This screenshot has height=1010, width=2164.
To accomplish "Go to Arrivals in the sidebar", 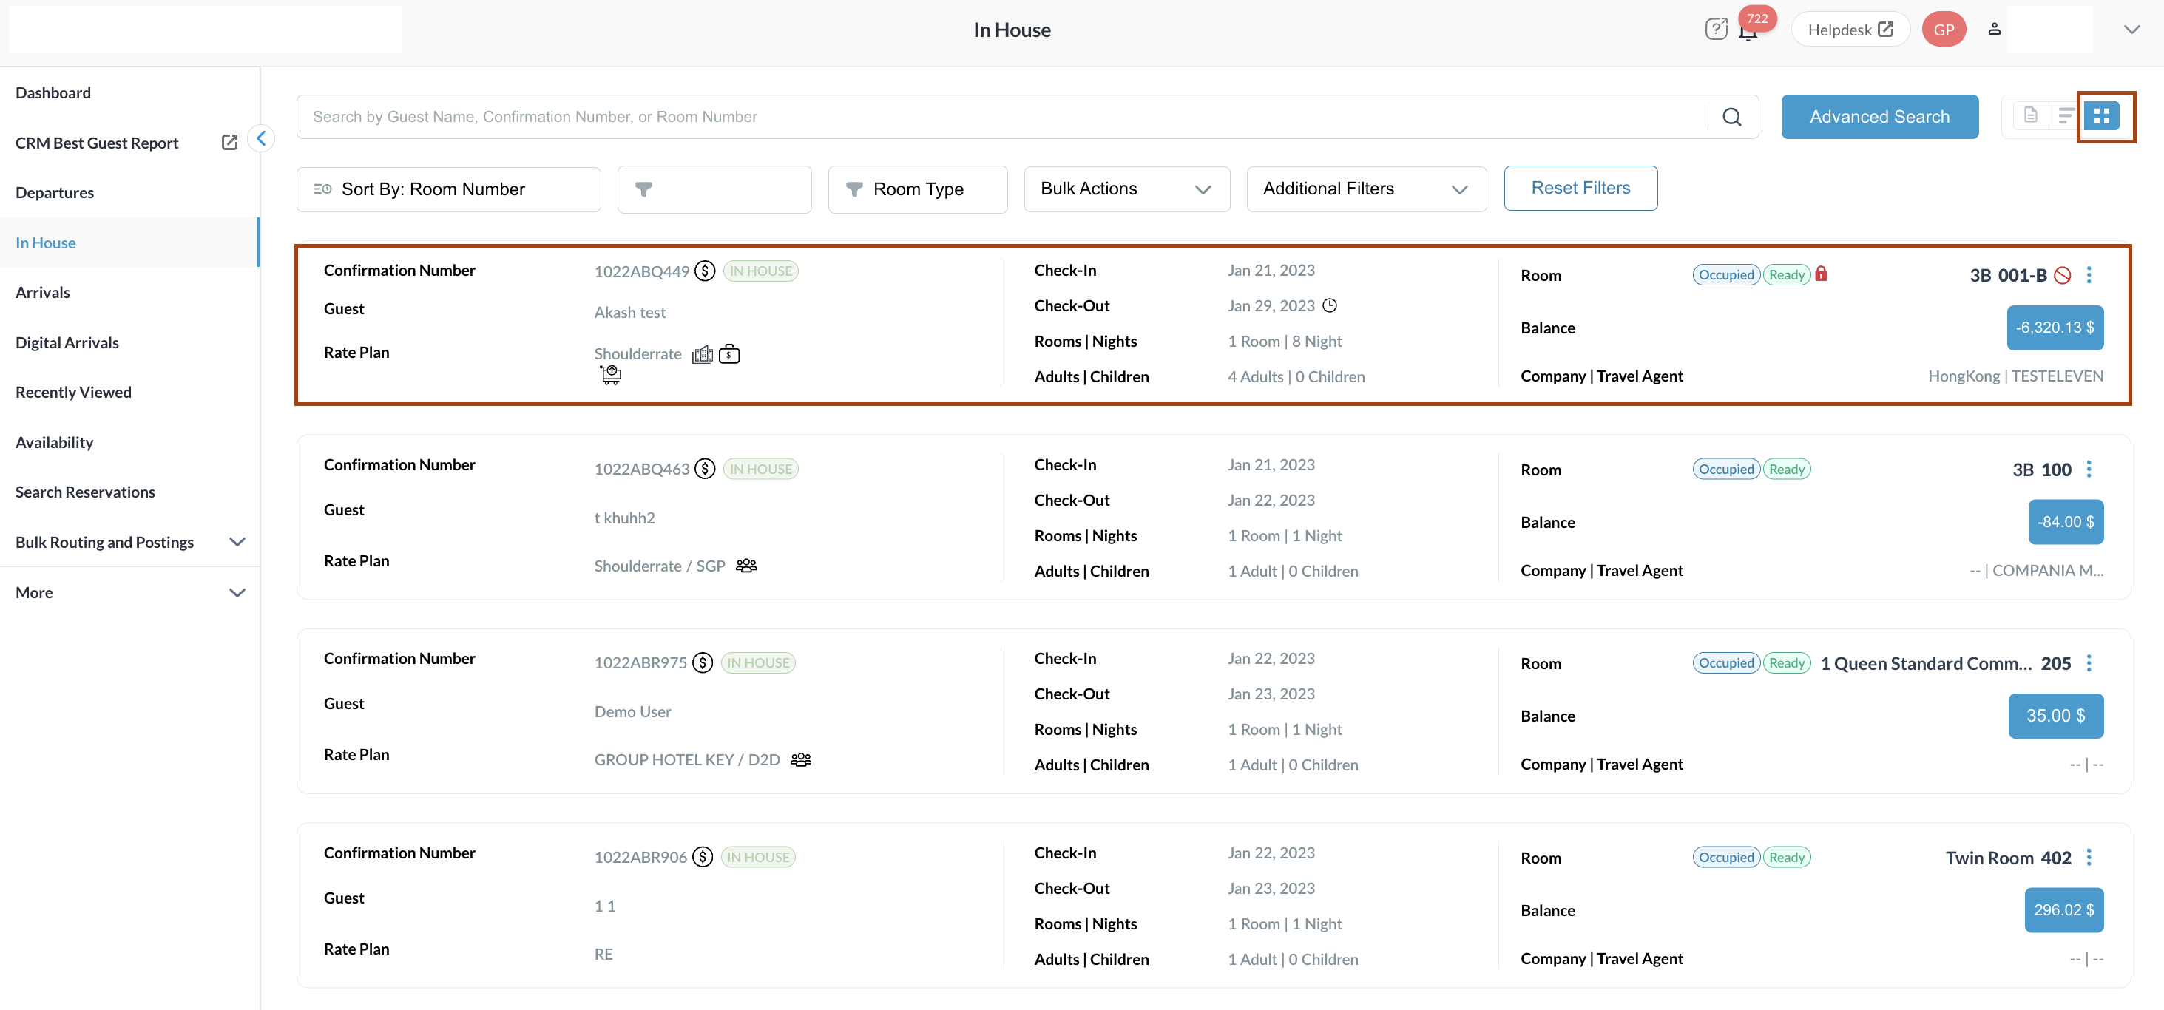I will point(43,292).
